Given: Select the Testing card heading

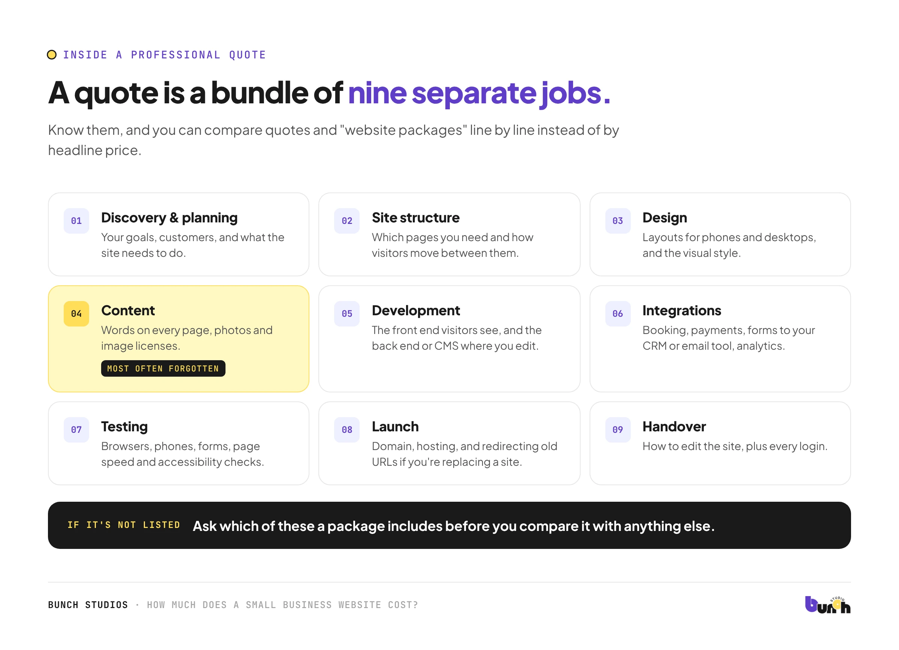Looking at the screenshot, I should tap(124, 426).
